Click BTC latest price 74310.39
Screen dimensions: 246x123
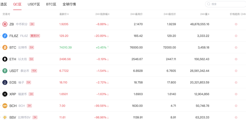pos(65,47)
